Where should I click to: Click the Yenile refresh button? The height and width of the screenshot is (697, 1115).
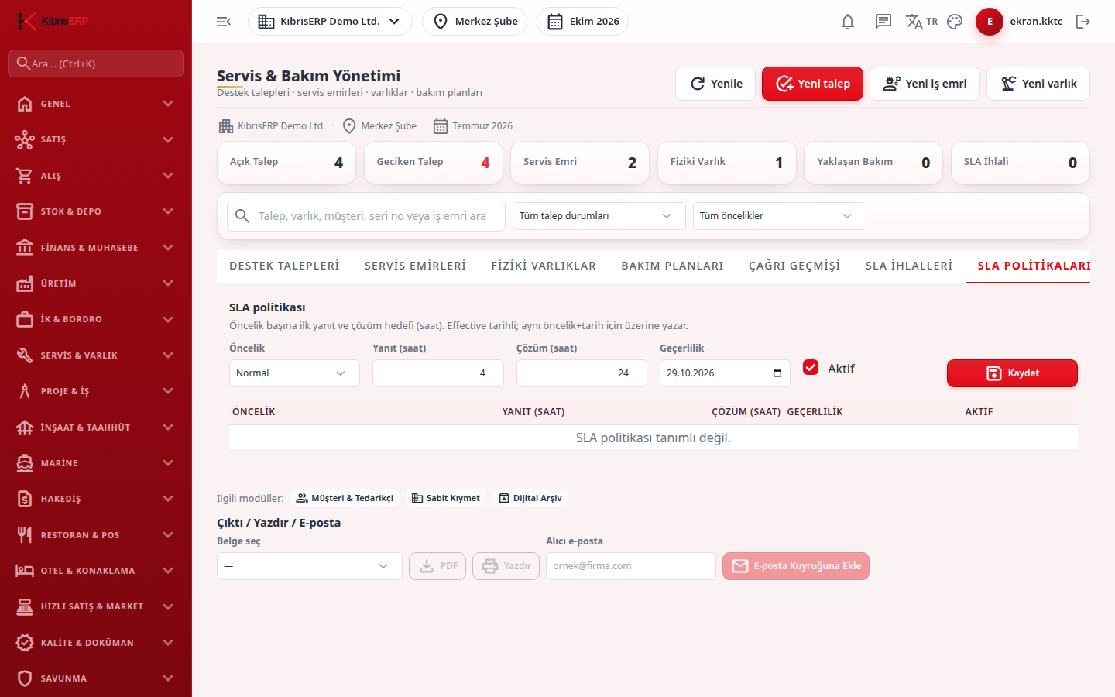point(716,84)
